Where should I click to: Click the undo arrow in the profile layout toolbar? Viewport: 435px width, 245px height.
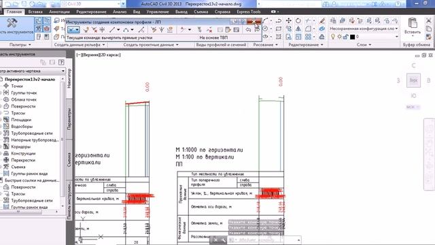(248, 29)
